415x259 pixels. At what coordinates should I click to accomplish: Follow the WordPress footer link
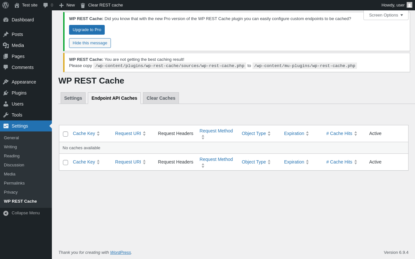coord(121,252)
